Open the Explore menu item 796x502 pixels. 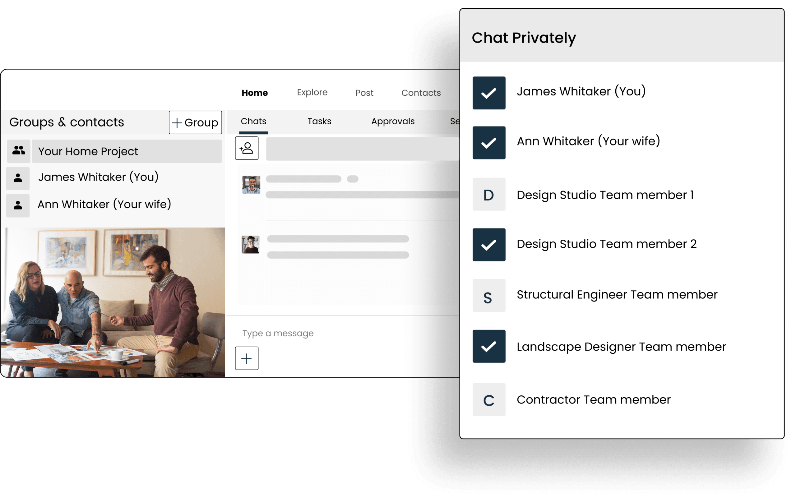[x=312, y=93]
